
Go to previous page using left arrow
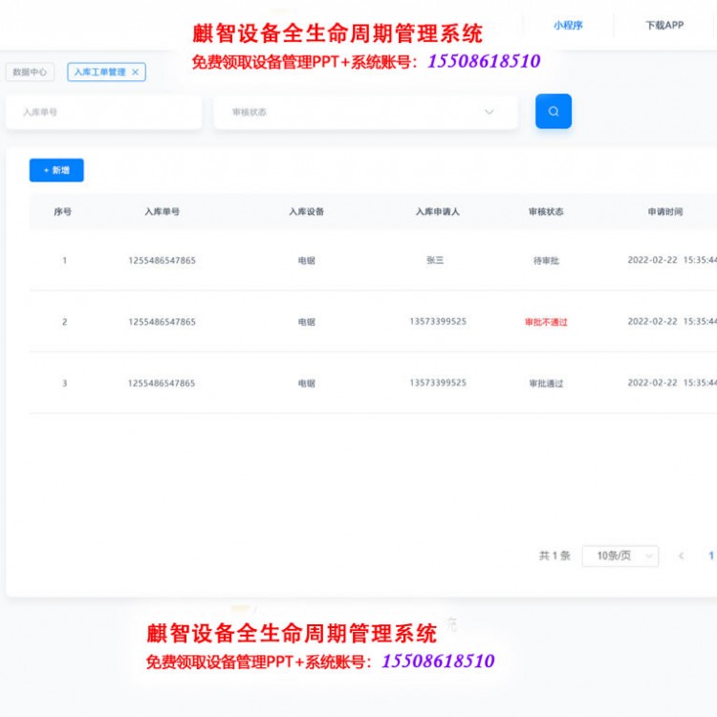tap(681, 555)
